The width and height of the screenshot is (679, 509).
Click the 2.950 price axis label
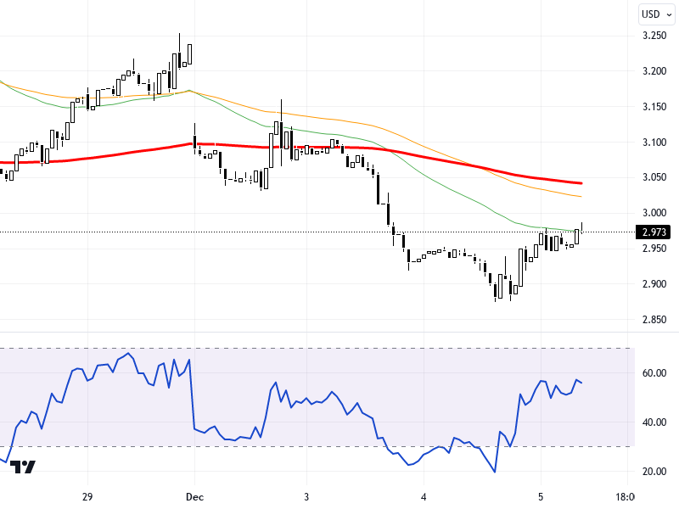click(x=654, y=249)
